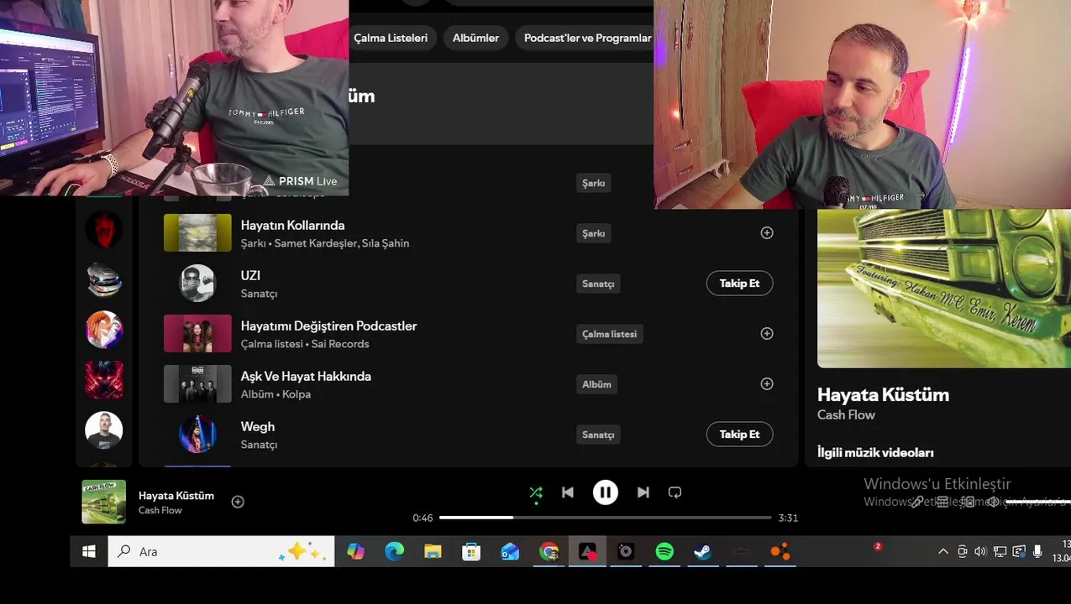Open the Windows Start menu

pyautogui.click(x=89, y=551)
